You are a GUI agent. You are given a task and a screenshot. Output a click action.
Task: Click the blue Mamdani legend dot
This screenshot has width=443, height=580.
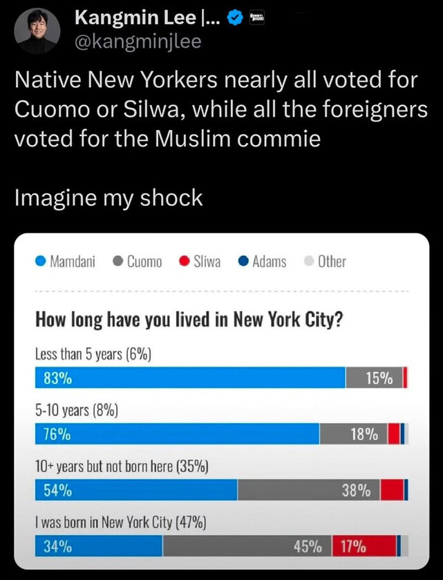coord(41,261)
